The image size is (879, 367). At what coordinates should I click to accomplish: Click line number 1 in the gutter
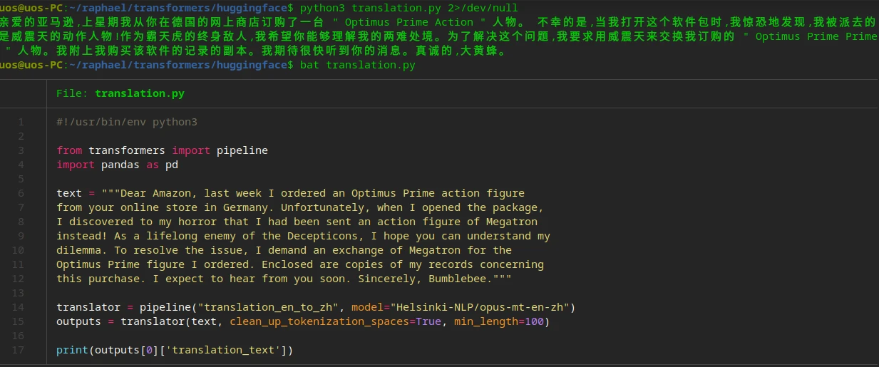(21, 122)
